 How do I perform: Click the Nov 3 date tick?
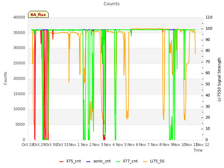click(x=98, y=145)
